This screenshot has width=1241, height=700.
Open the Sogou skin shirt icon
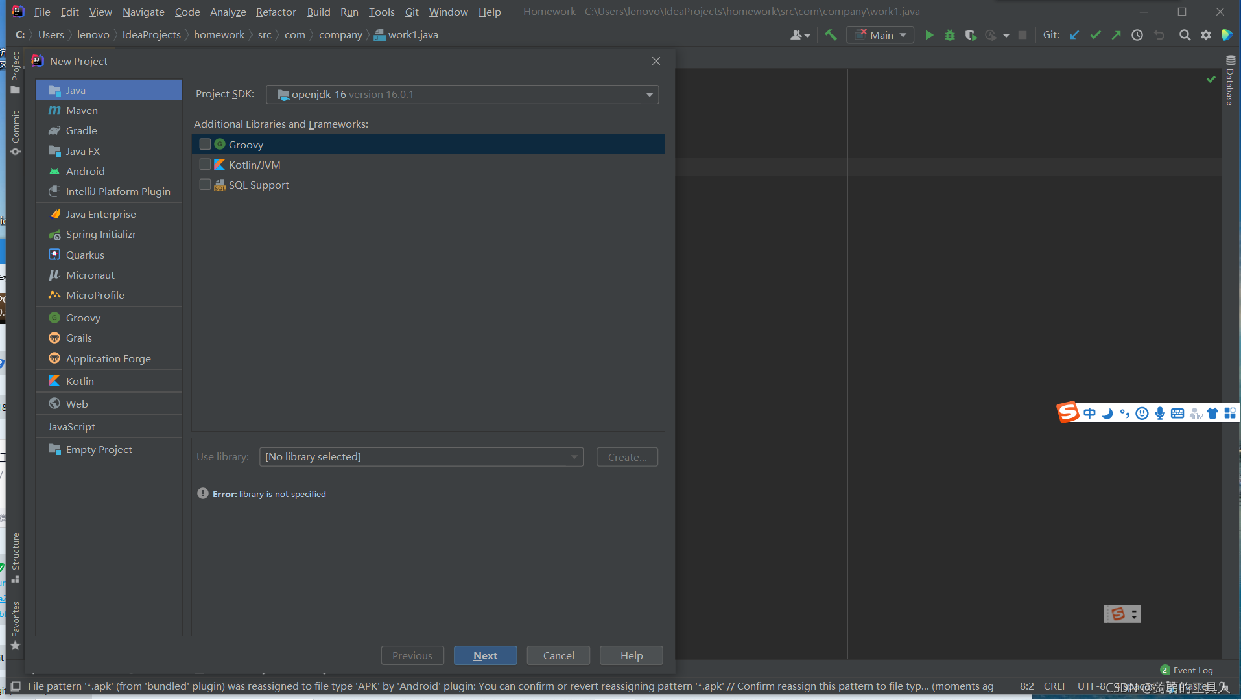point(1212,414)
